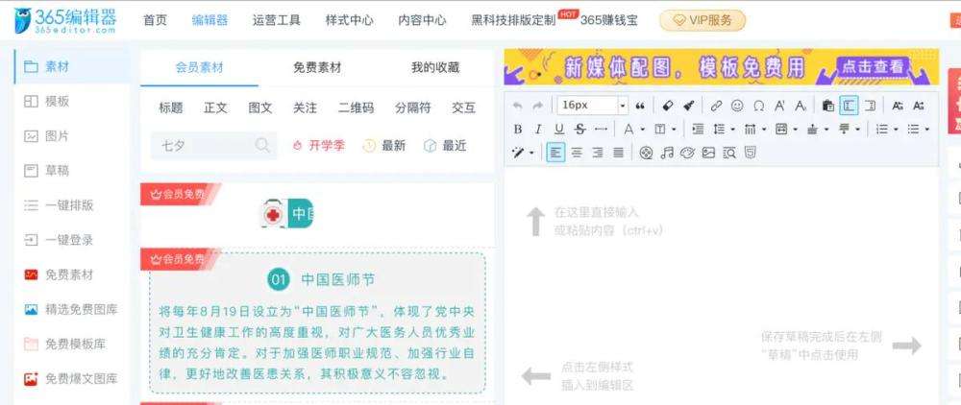The image size is (961, 405).
Task: Apply italic formatting in editor toolbar
Action: click(538, 129)
